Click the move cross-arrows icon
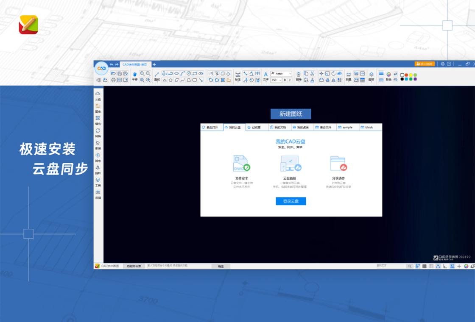Viewport: 475px width, 322px height. pyautogui.click(x=321, y=74)
